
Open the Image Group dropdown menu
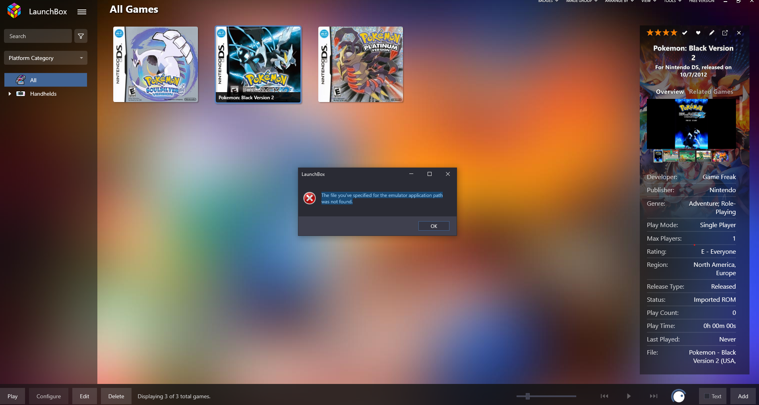coord(581,1)
